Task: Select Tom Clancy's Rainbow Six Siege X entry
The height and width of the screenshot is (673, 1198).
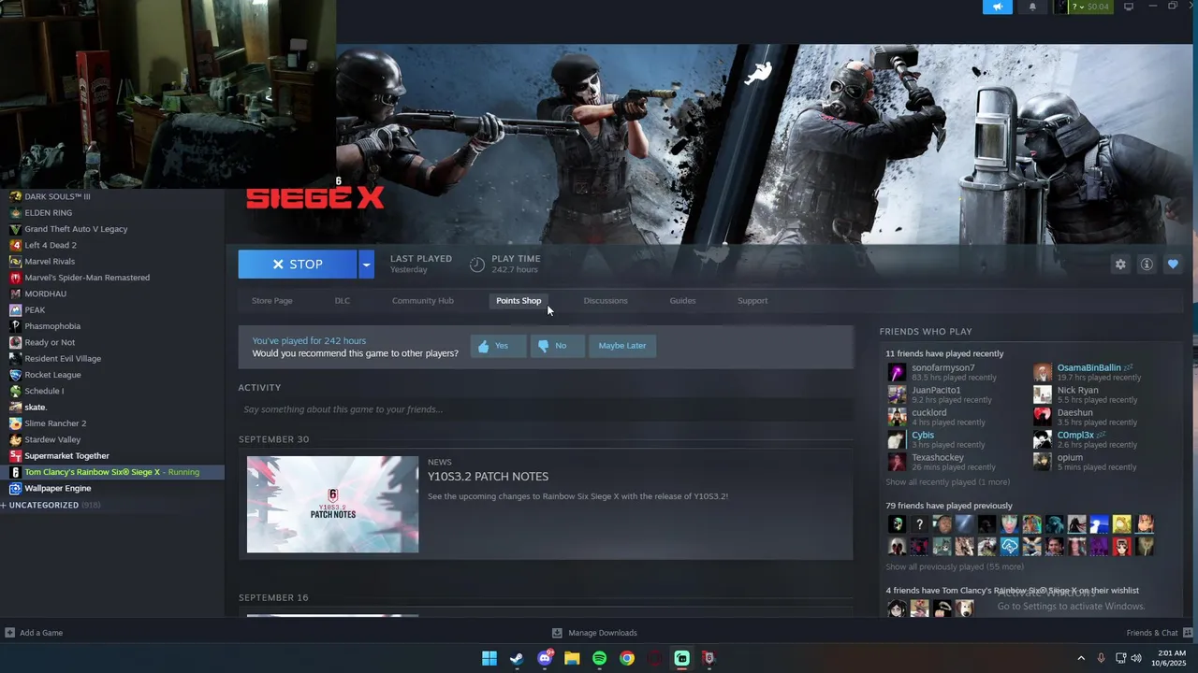Action: (112, 472)
